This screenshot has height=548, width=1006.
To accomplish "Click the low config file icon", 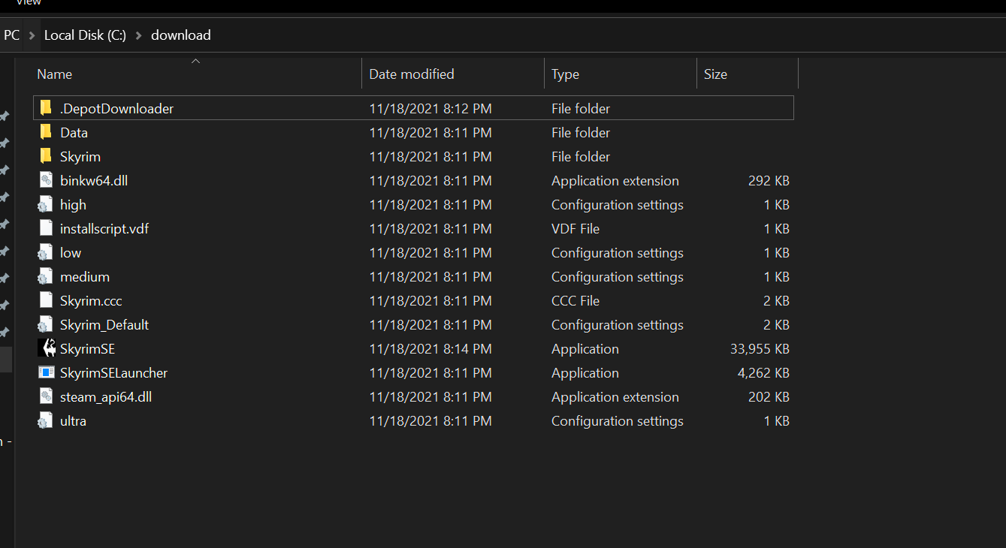I will (47, 252).
